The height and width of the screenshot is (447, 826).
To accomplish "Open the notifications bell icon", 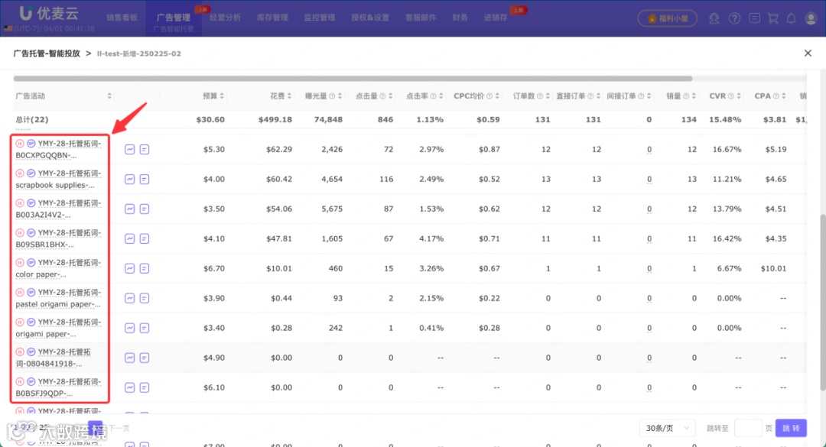I will [x=792, y=18].
